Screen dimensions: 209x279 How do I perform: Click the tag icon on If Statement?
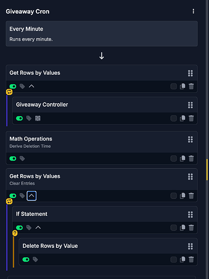pos(29,228)
